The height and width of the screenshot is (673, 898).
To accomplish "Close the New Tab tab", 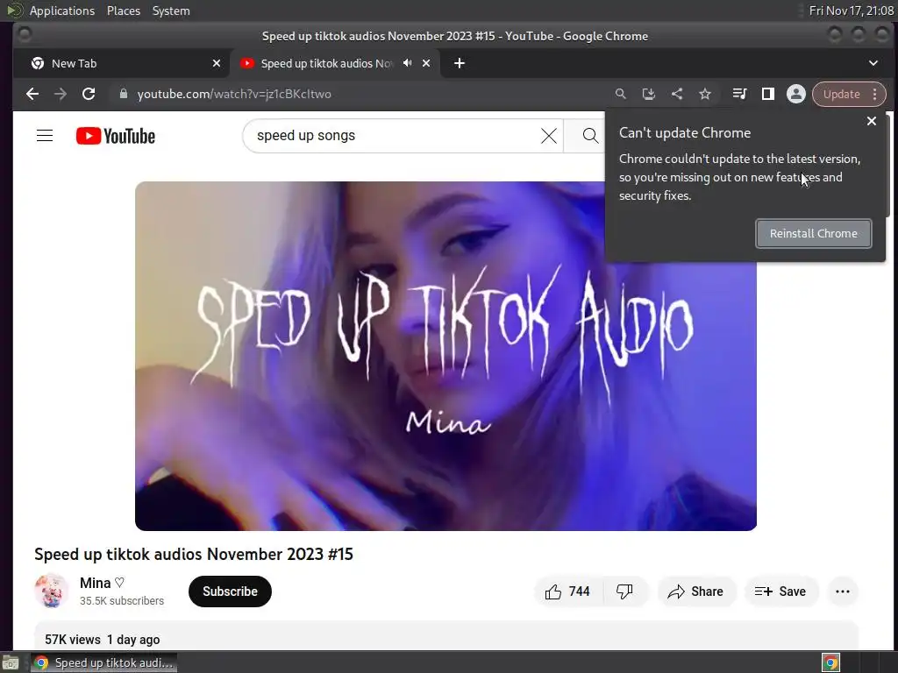I will 217,63.
